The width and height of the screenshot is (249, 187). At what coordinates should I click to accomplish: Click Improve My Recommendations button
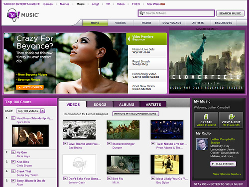tap(135, 114)
